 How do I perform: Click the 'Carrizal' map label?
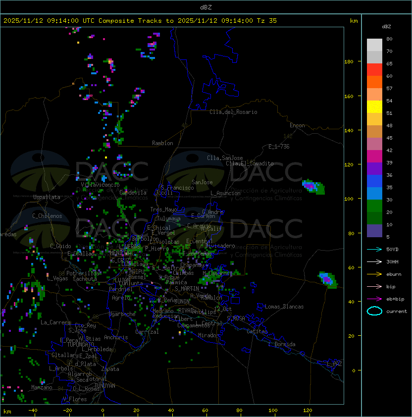pyautogui.click(x=147, y=332)
